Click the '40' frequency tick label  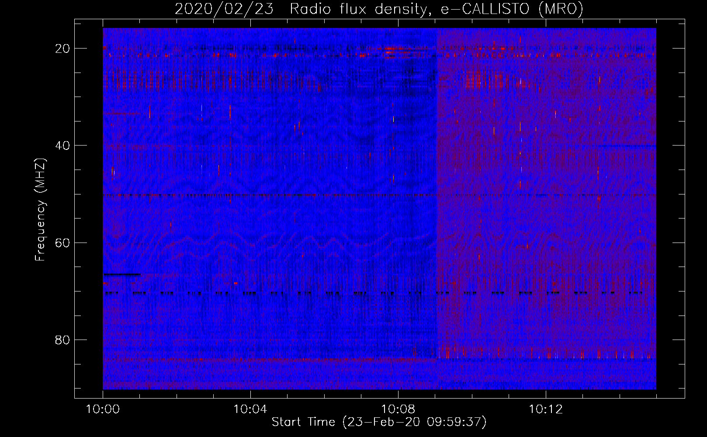pos(62,146)
